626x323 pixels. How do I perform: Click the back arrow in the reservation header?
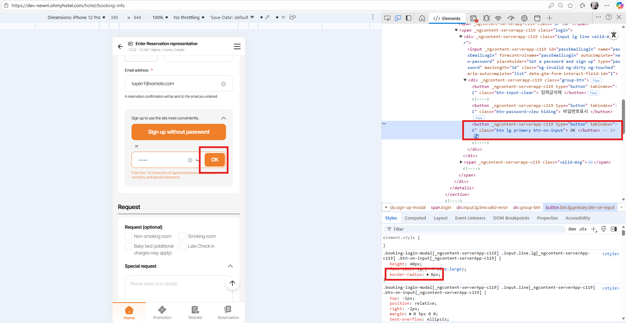120,46
